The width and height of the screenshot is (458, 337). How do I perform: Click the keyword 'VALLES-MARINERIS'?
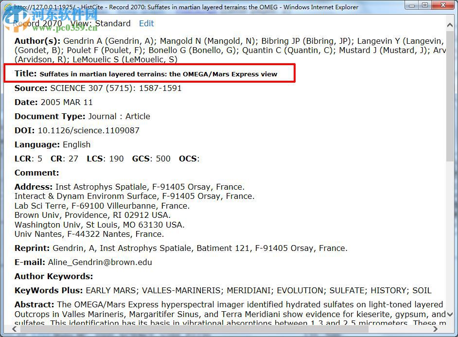tap(181, 291)
